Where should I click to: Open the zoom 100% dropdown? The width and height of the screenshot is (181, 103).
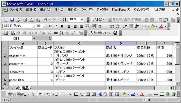(82, 20)
